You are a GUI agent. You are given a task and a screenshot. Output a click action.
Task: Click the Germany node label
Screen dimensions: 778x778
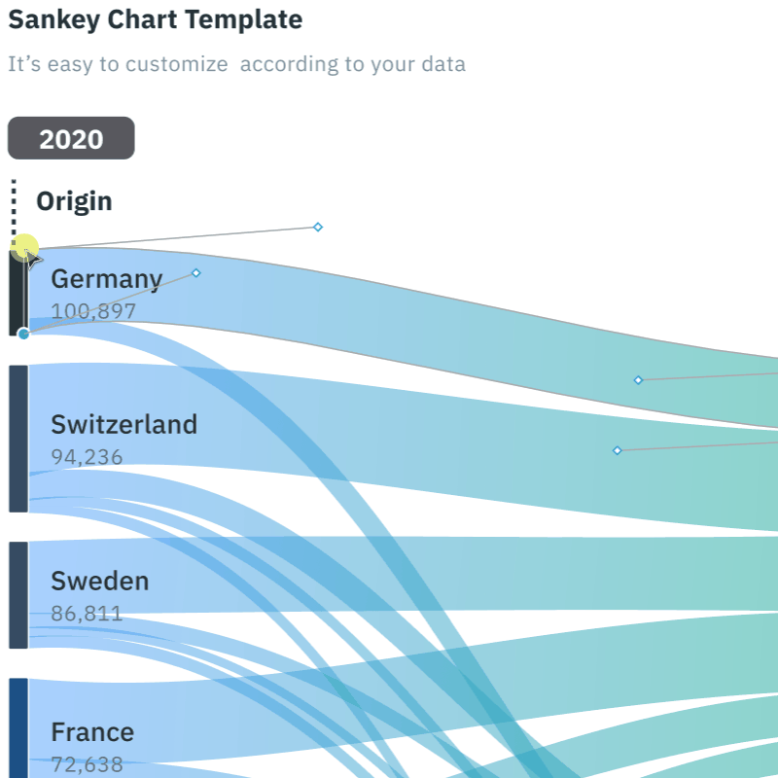[x=106, y=279]
